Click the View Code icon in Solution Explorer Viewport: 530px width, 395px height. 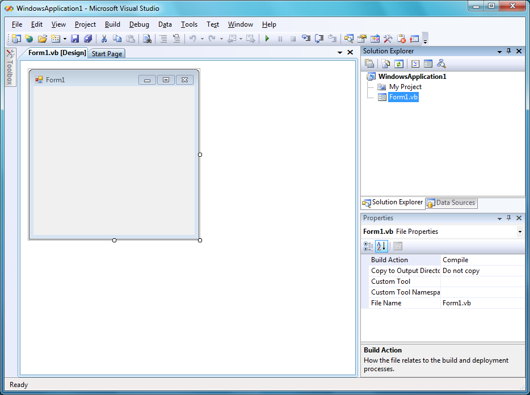pos(415,64)
